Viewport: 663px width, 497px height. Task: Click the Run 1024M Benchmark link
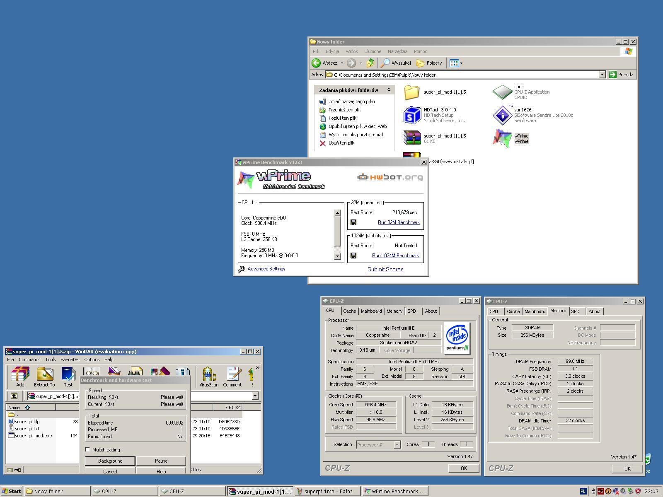(395, 256)
